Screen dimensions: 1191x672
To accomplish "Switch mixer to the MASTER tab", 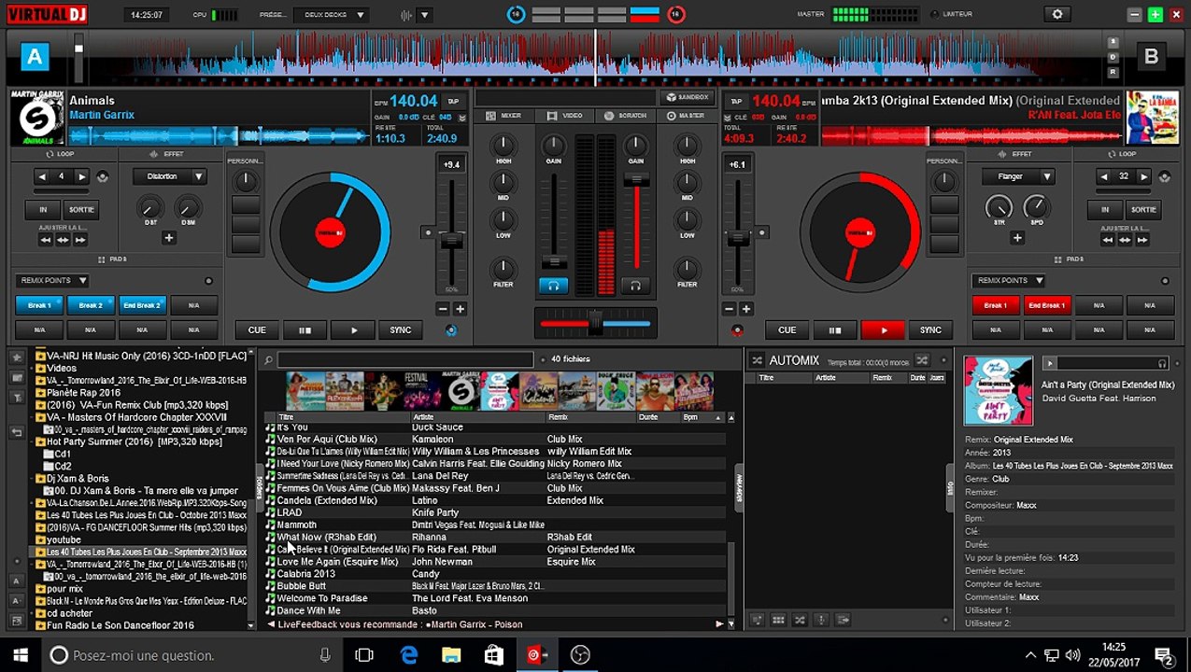I will pyautogui.click(x=687, y=116).
